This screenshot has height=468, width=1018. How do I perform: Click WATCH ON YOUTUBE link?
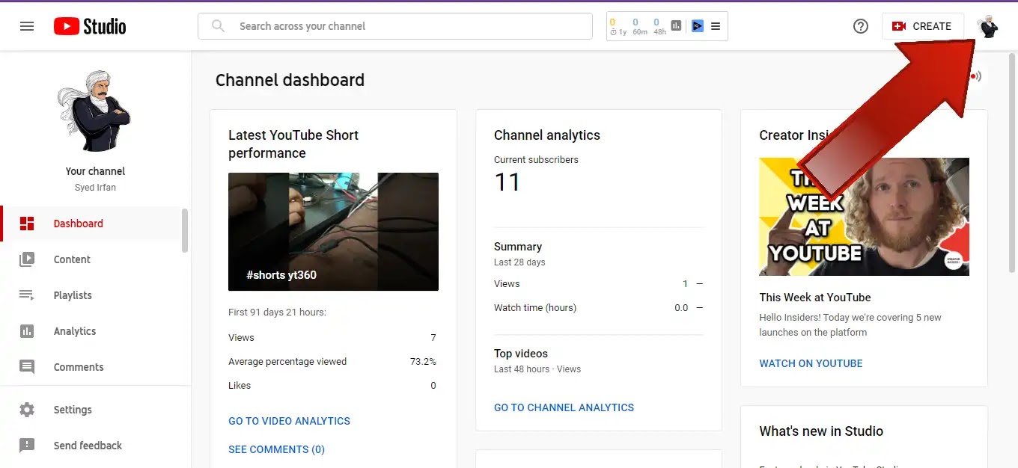pyautogui.click(x=811, y=363)
